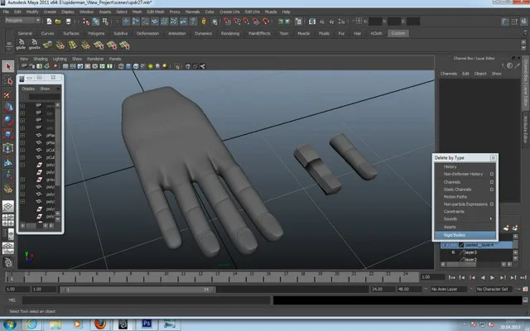Switch to four-view layout icon
The width and height of the screenshot is (530, 331).
pos(8,220)
